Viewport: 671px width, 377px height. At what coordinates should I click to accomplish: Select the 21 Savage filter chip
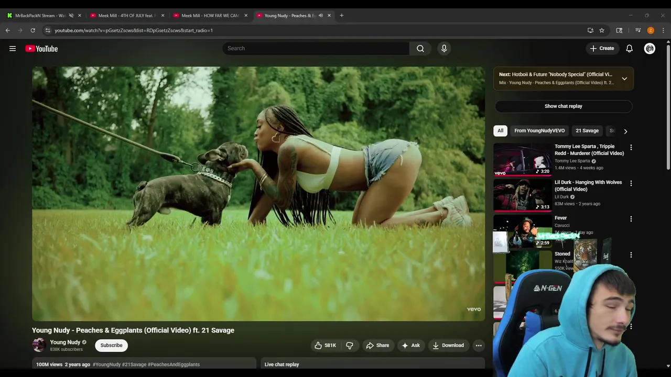point(587,131)
